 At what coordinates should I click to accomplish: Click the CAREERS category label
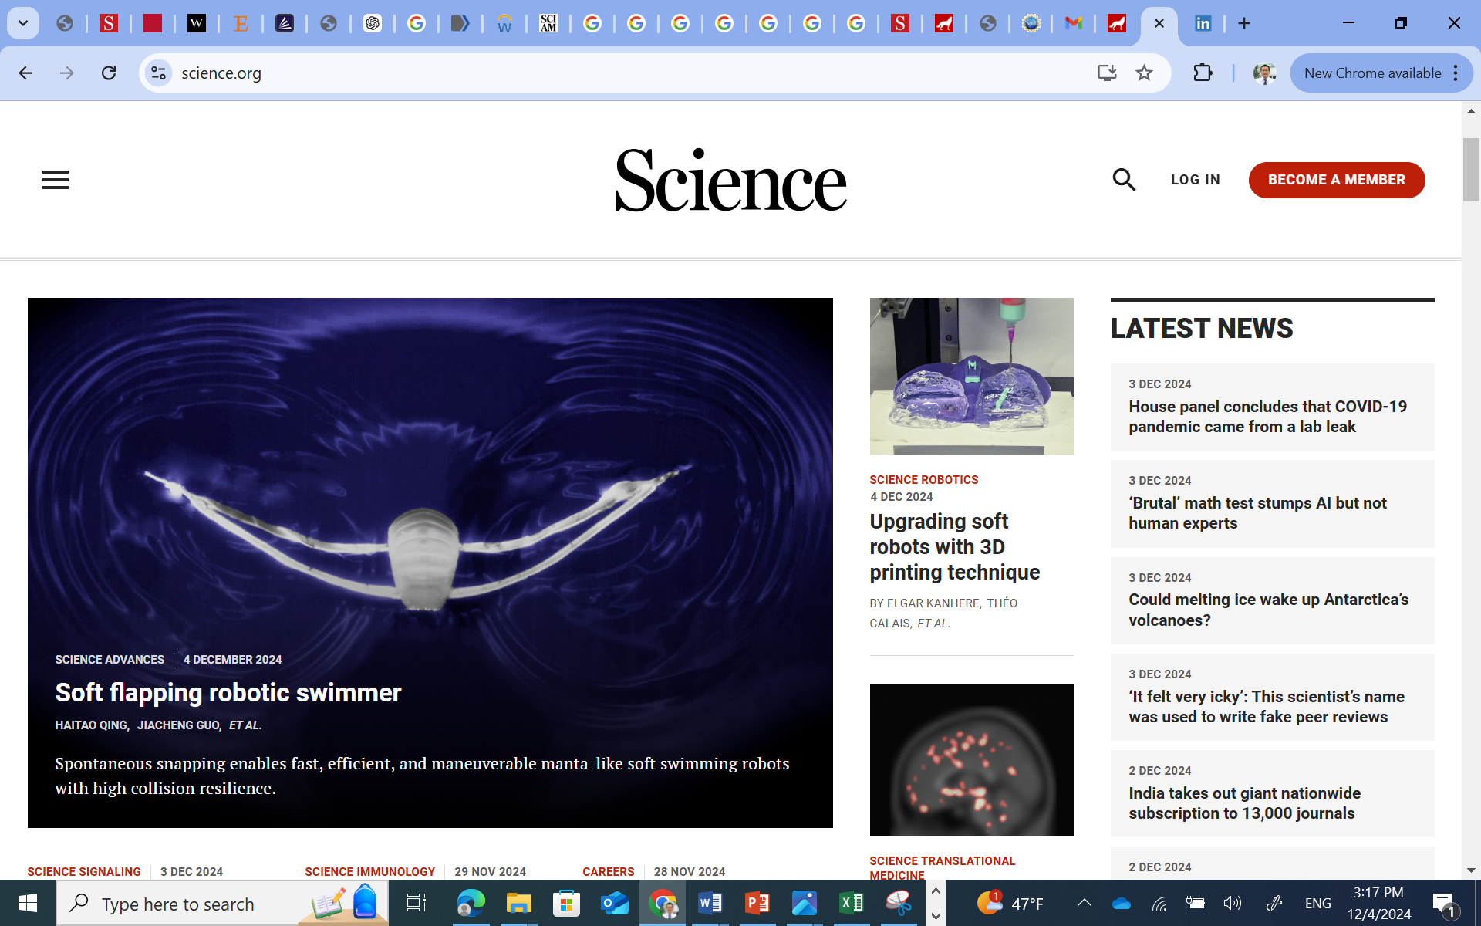pos(608,871)
